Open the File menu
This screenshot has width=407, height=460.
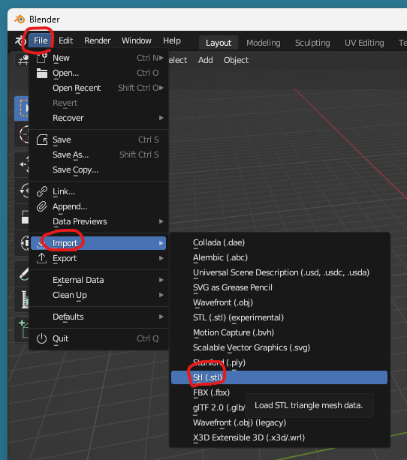point(41,41)
